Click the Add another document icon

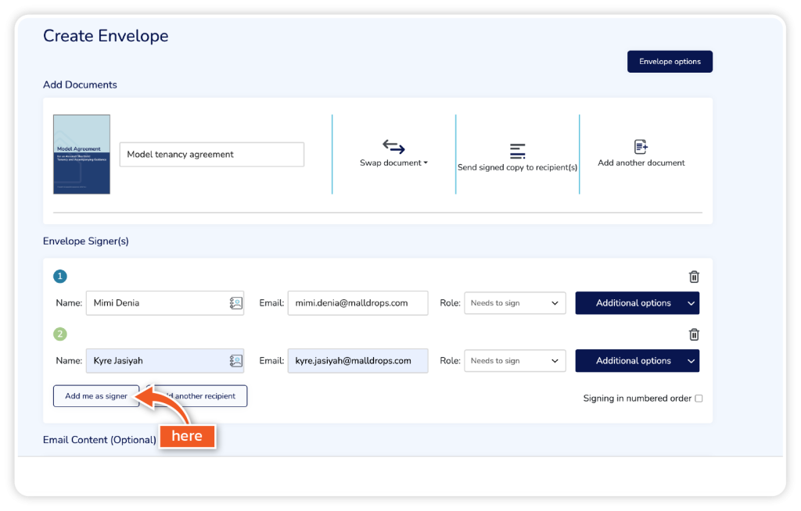(641, 147)
